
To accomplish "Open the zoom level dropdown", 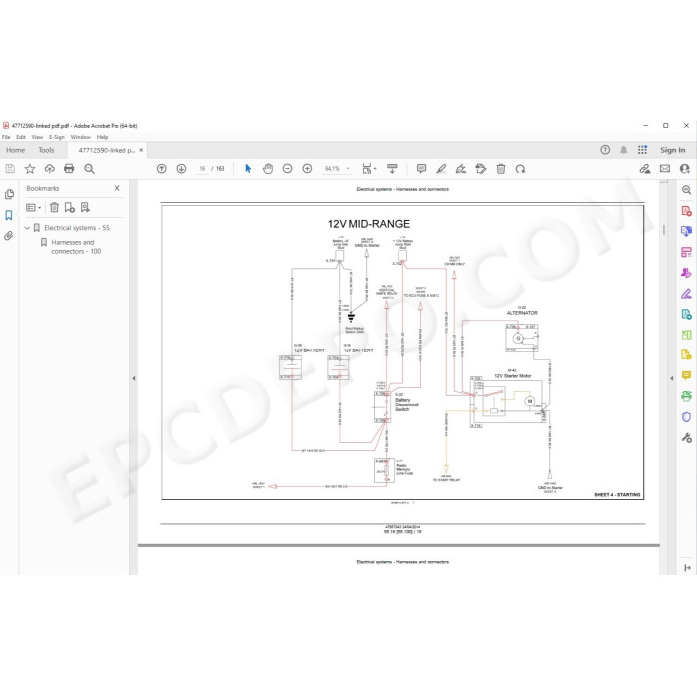I will pos(348,169).
